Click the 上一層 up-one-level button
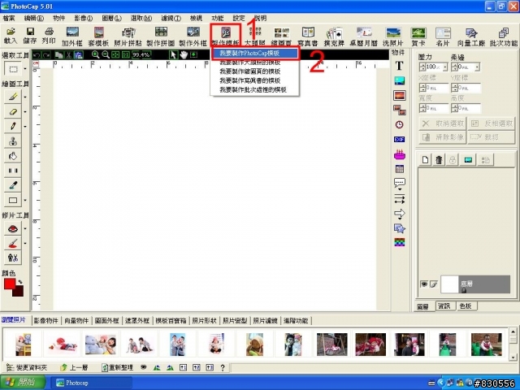Image resolution: width=520 pixels, height=390 pixels. click(74, 367)
